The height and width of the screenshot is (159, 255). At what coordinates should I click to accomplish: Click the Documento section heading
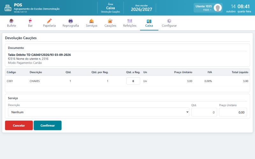tap(16, 48)
